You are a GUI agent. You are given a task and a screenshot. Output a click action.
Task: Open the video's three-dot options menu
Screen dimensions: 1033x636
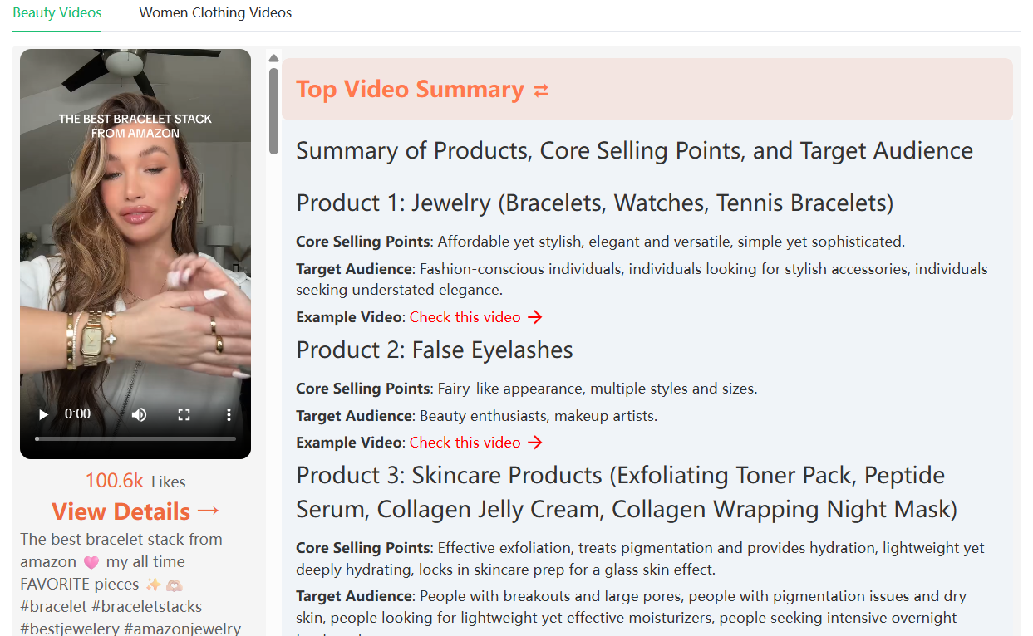[229, 414]
